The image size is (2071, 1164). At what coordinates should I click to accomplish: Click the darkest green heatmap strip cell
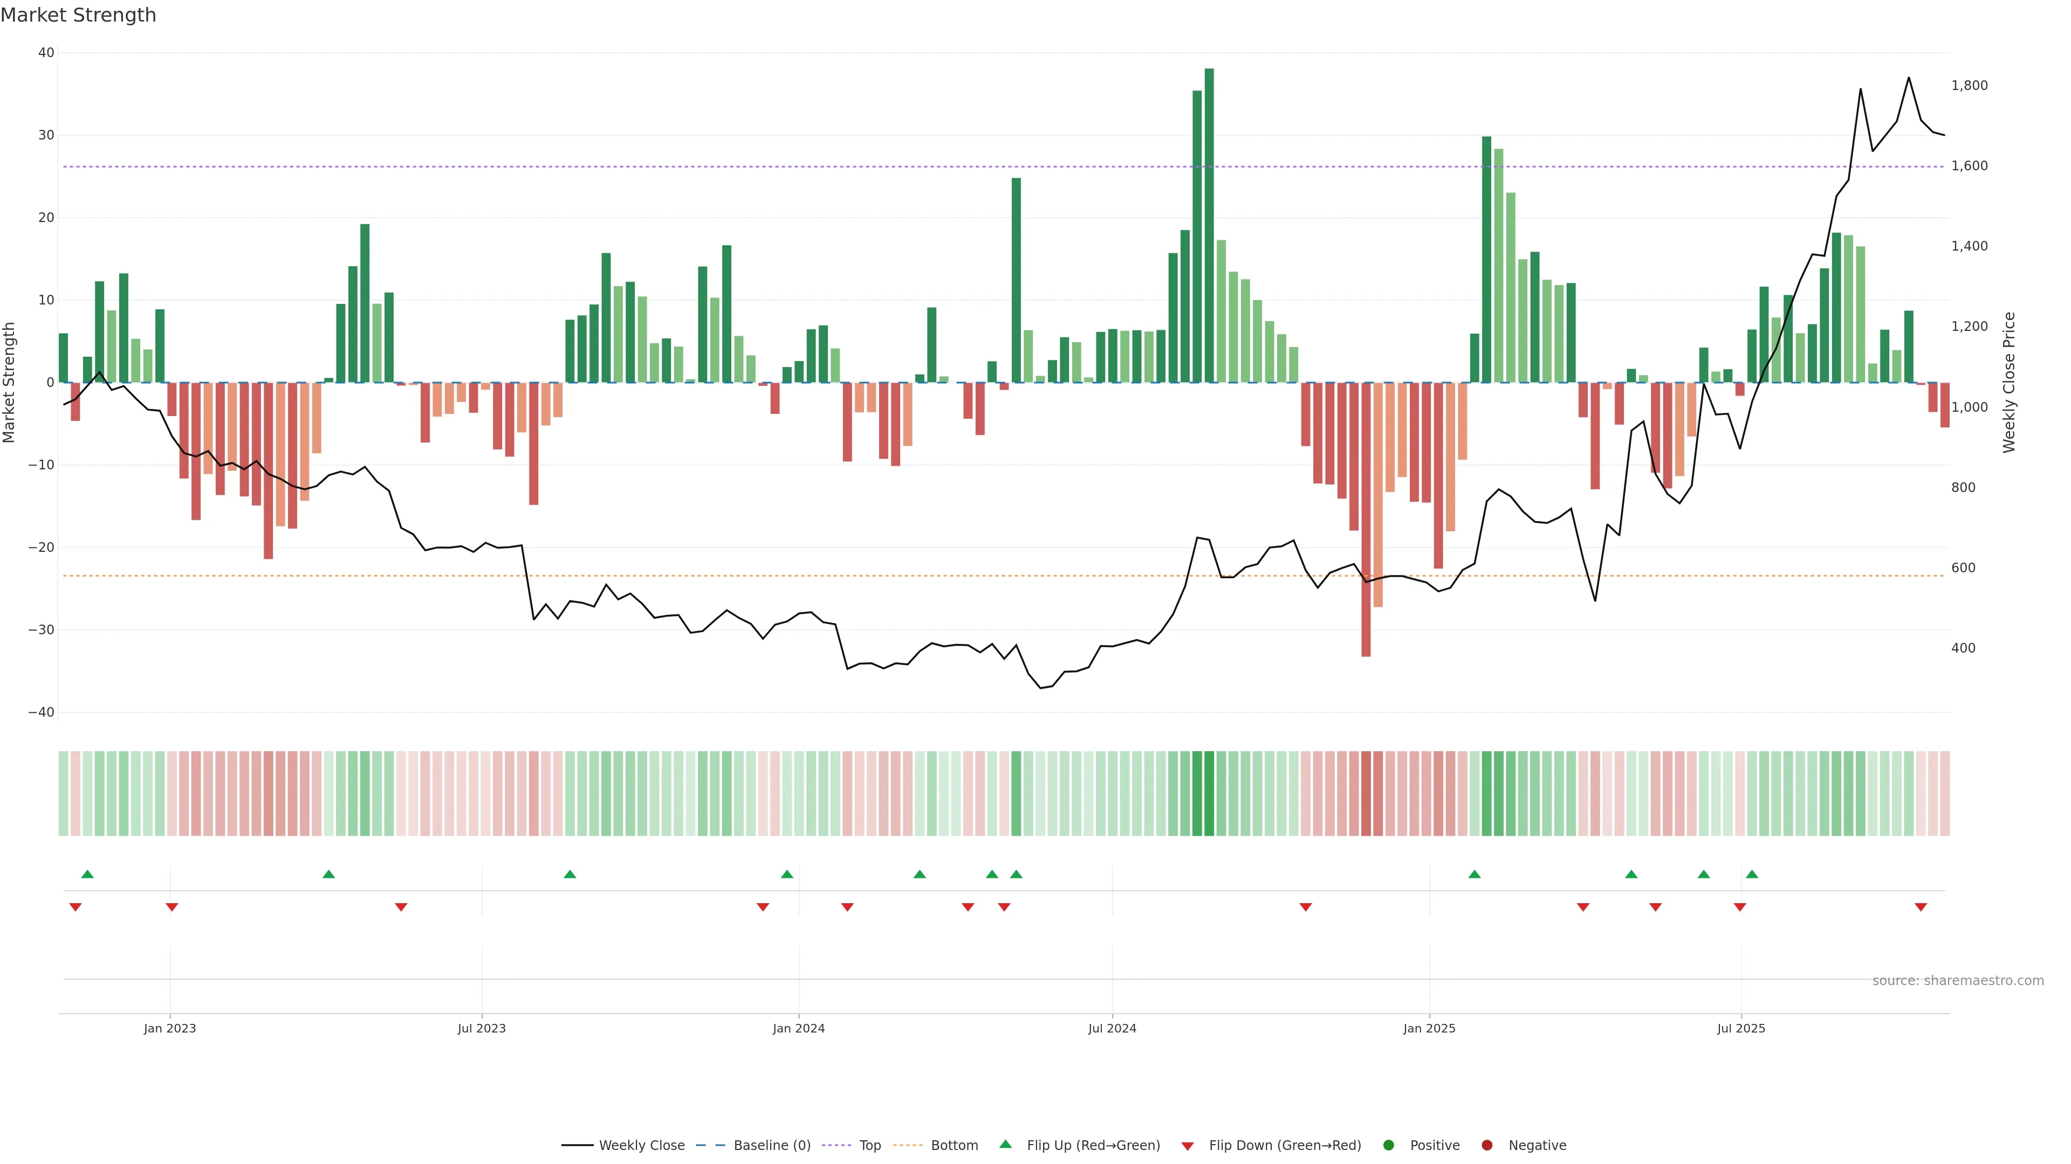coord(1209,793)
